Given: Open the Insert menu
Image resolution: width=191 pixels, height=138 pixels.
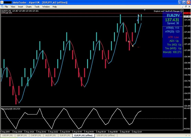Looking at the screenshot, I should (20, 7).
